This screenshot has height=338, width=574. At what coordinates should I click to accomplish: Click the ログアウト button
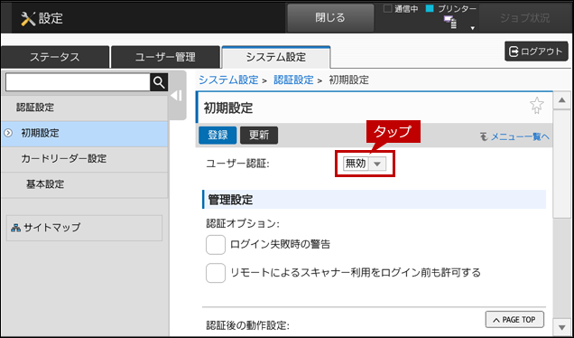(536, 52)
